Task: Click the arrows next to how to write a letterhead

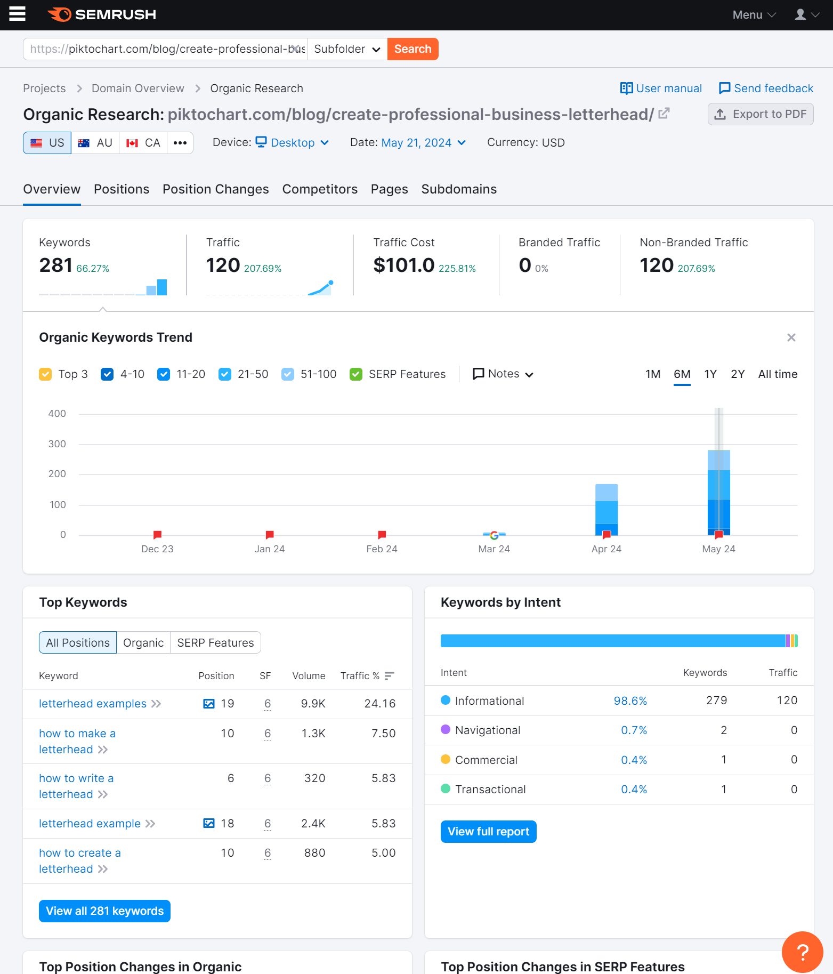Action: (103, 794)
